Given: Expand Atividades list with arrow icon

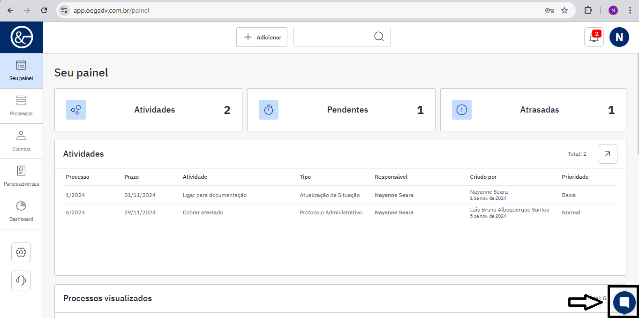Looking at the screenshot, I should (607, 154).
